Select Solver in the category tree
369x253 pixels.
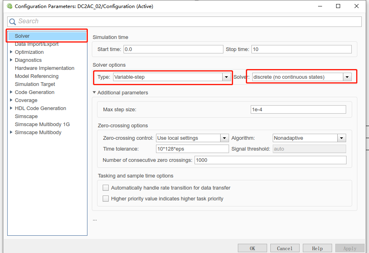[x=47, y=36]
